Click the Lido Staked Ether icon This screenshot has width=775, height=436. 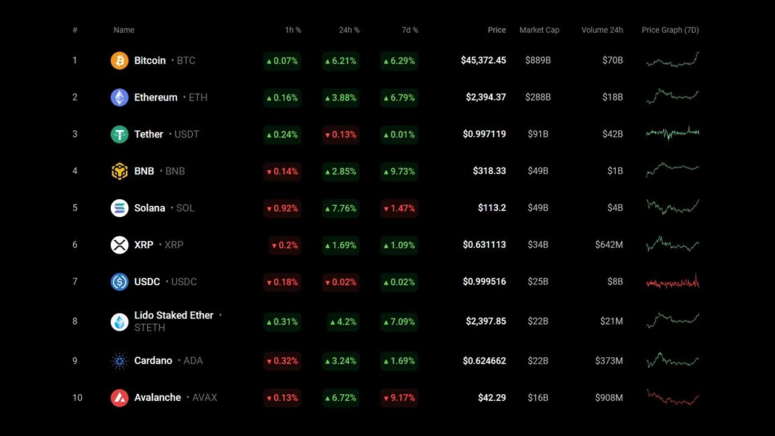point(119,322)
